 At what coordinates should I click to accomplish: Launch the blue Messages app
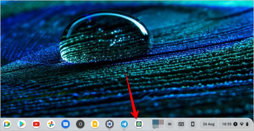[66, 124]
